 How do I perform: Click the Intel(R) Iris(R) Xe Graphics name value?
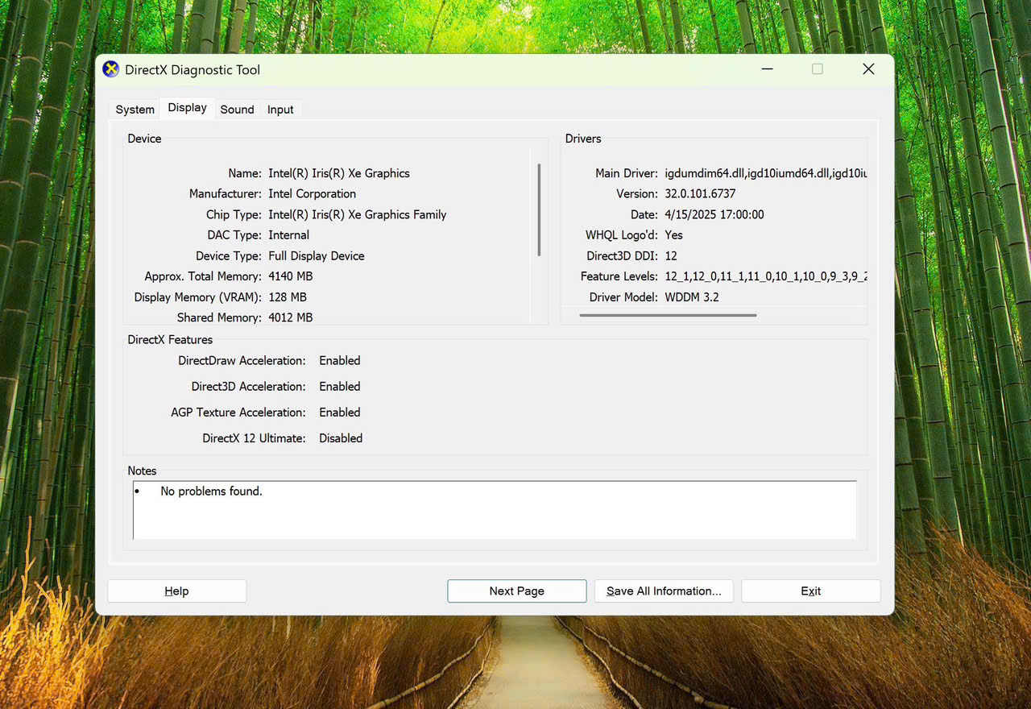(x=338, y=173)
